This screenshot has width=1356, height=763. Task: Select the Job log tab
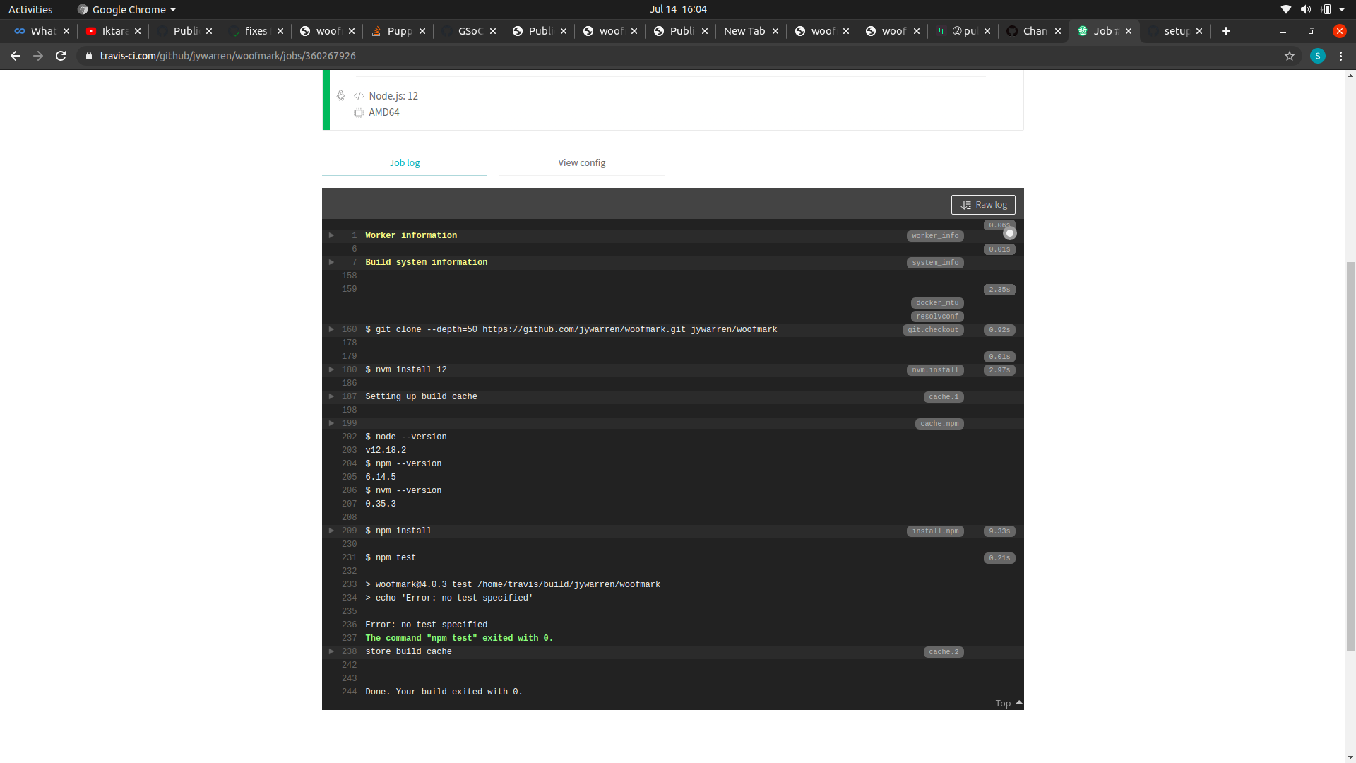click(405, 162)
